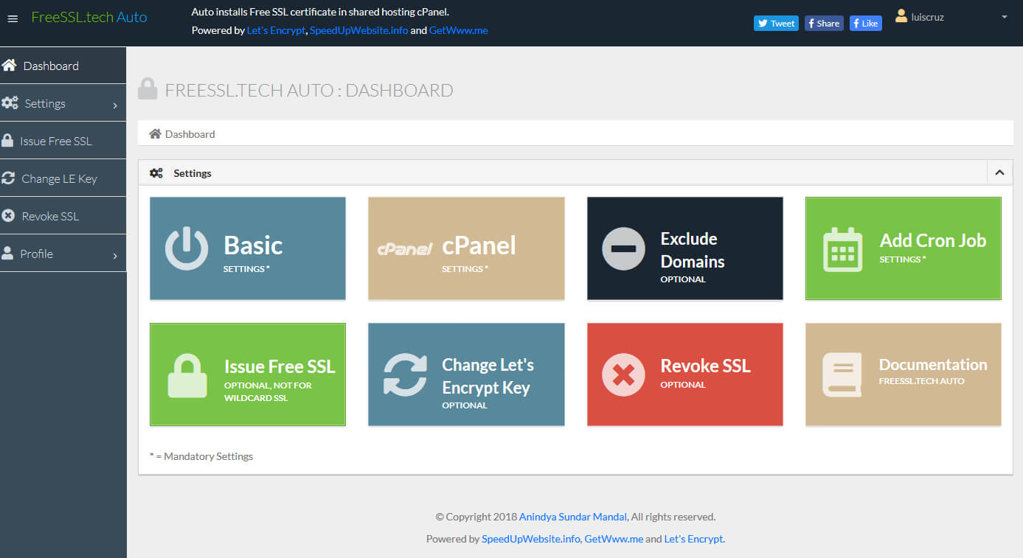Click the padlock icon beside Issue Free SSL in sidebar

pos(7,141)
